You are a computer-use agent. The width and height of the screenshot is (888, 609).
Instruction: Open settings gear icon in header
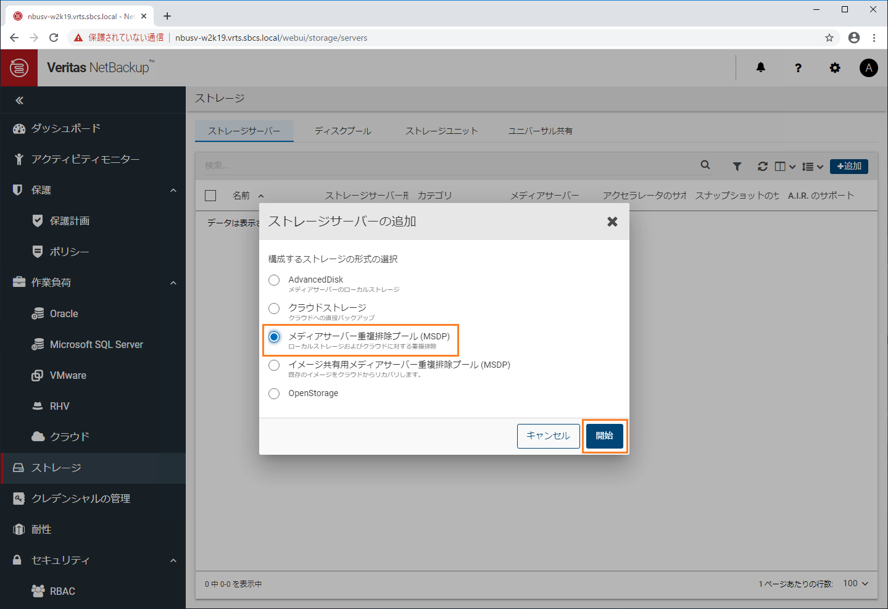coord(835,68)
